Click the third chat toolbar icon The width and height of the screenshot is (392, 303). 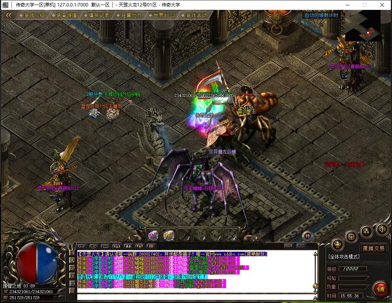105,246
